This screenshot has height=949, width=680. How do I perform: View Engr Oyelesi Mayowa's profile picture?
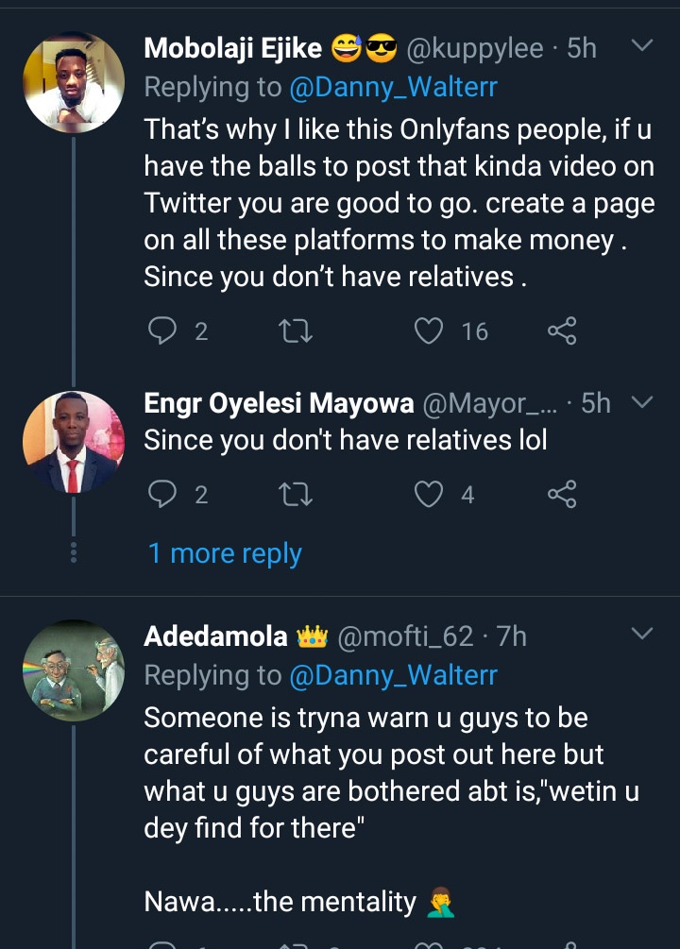point(73,442)
